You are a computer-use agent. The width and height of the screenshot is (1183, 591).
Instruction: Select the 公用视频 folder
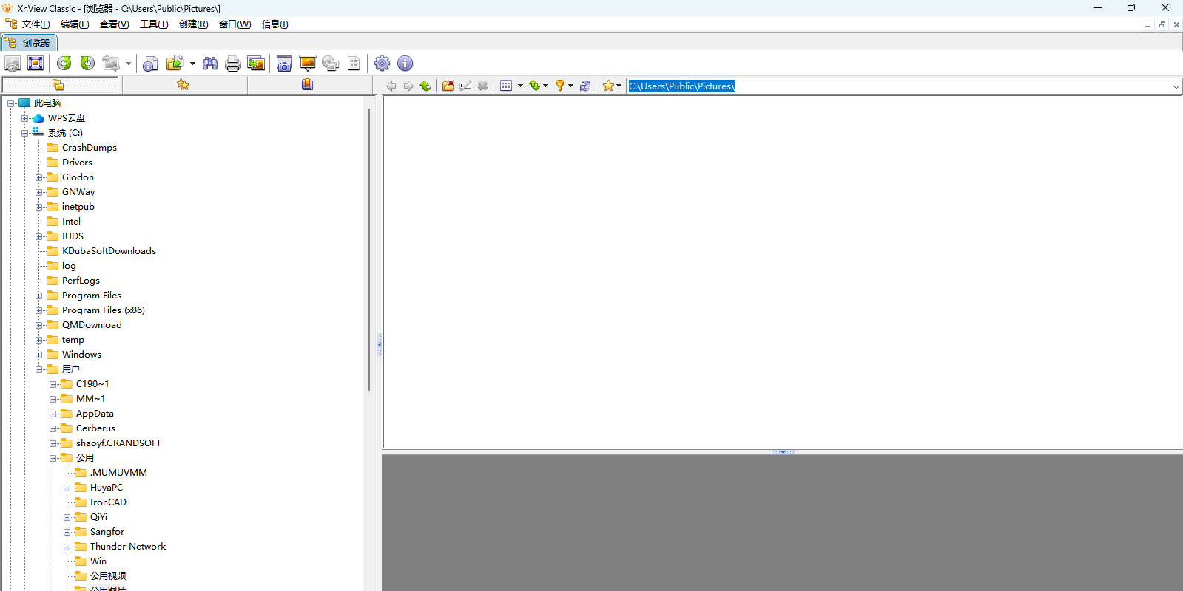point(108,576)
